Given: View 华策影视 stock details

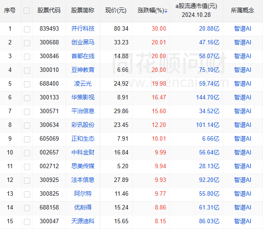Looking at the screenshot, I should 83,97.
